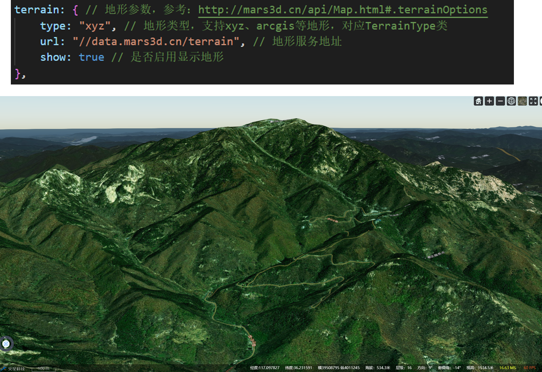Click the show true value in code

click(x=91, y=57)
